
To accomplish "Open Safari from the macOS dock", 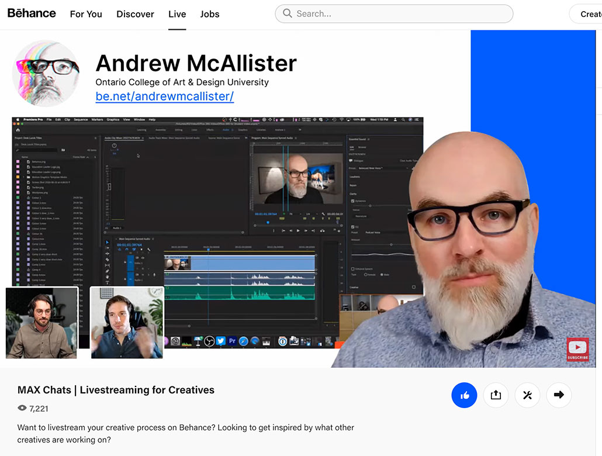I will point(243,341).
